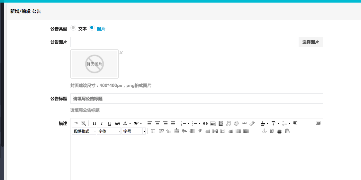Clear formatting with eraser icon
This screenshot has width=361, height=180.
pos(252,123)
